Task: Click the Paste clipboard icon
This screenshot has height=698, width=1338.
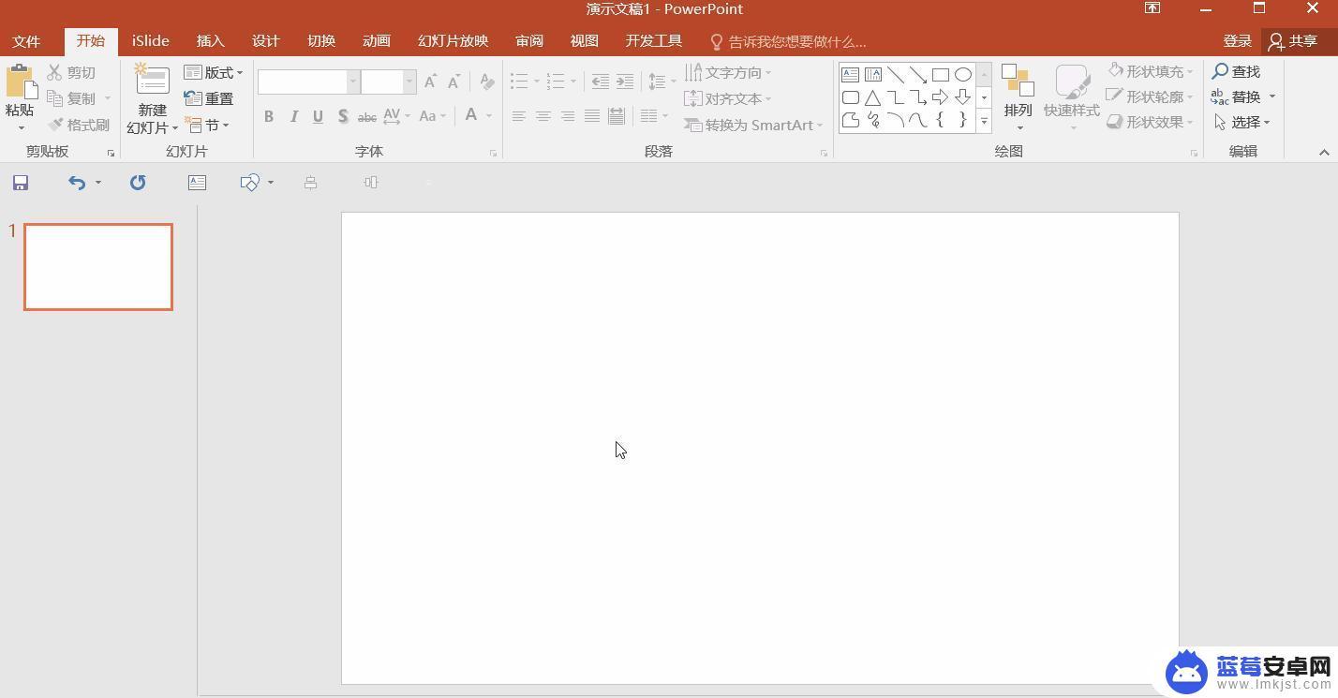Action: [21, 83]
